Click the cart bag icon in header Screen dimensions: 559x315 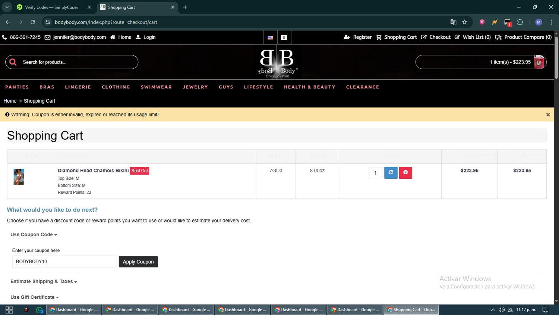tap(539, 62)
